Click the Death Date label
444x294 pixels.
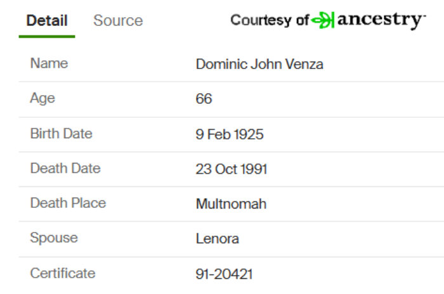(x=65, y=169)
